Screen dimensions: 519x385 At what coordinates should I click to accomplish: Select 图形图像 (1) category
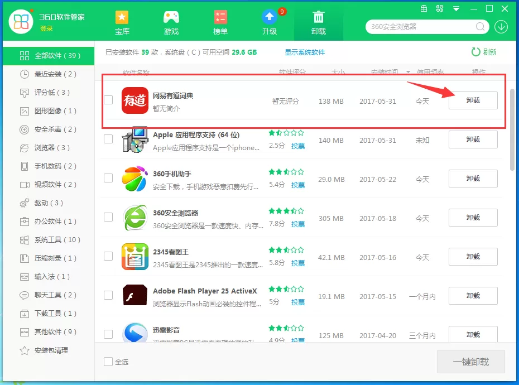[x=49, y=111]
